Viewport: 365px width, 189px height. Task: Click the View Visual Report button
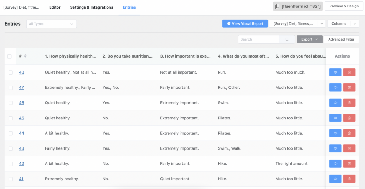(245, 24)
